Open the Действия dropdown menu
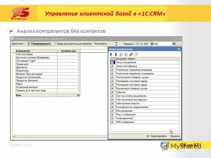 [18, 44]
